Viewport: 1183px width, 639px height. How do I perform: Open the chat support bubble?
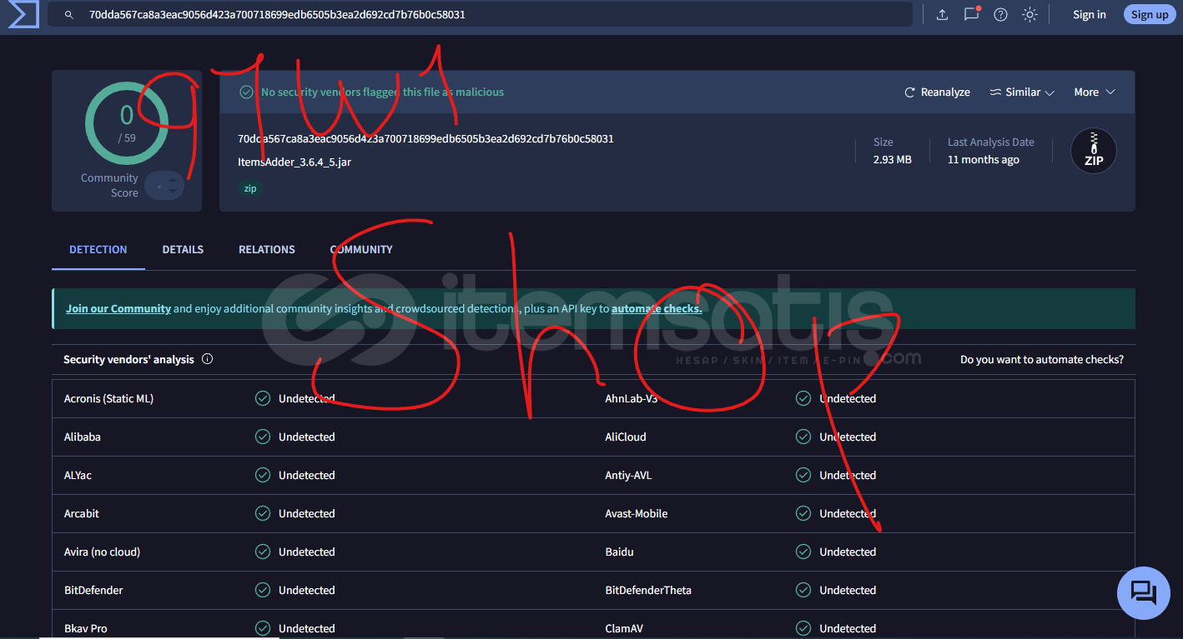tap(1143, 592)
